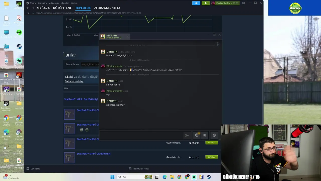
Task: Open the Windows Start menu
Action: click(112, 177)
